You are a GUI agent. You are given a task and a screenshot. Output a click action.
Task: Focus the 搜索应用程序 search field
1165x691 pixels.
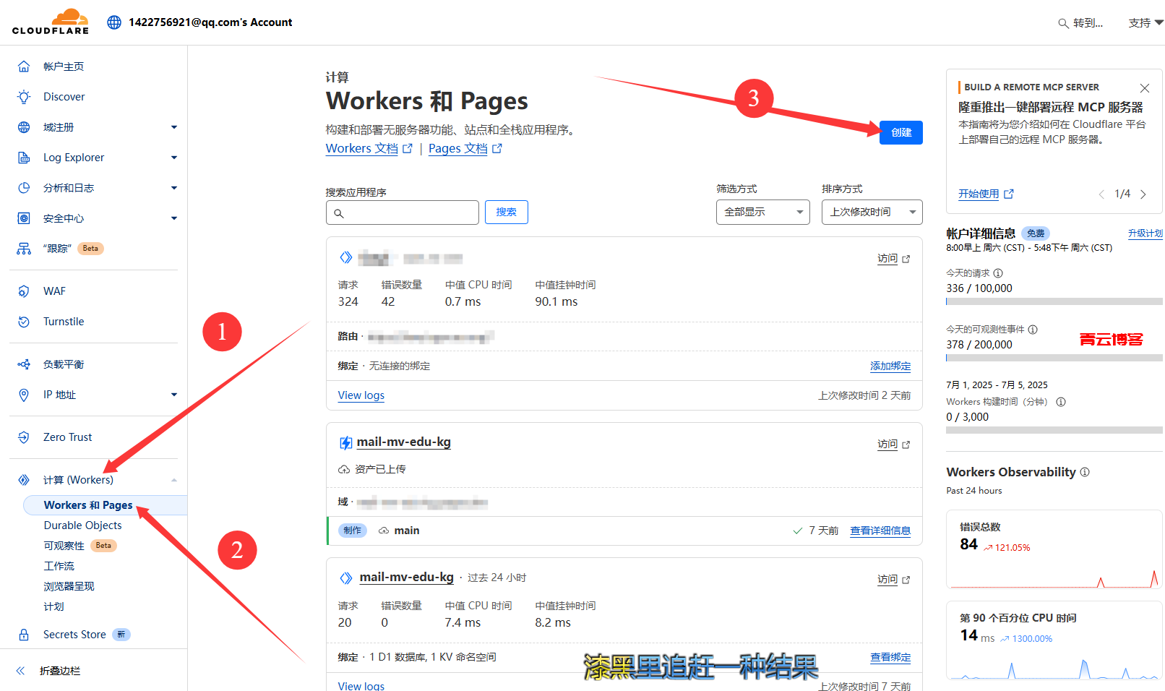403,213
